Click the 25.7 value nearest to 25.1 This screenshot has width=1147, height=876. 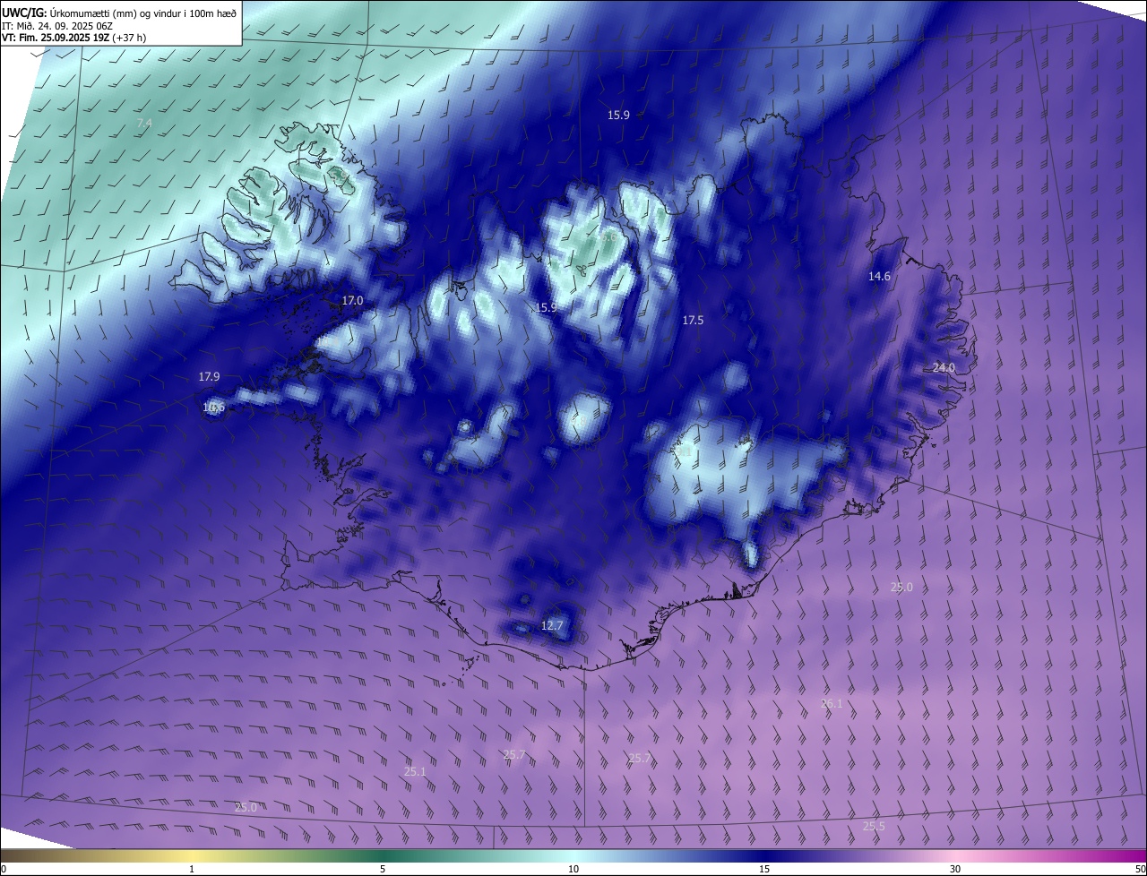coord(514,755)
